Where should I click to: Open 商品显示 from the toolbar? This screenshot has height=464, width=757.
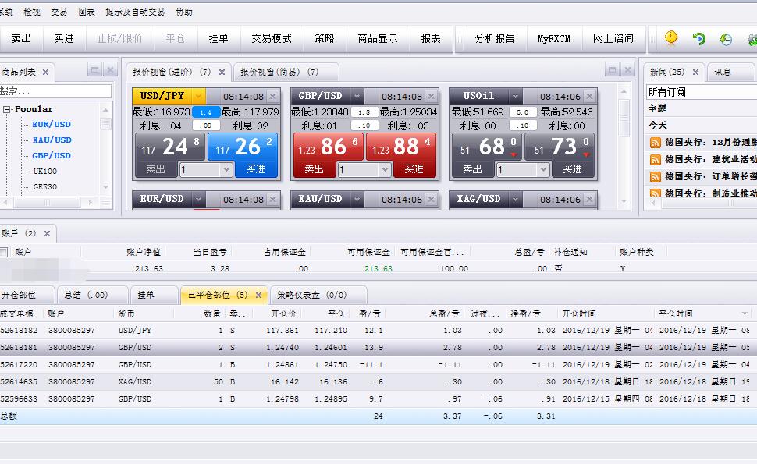coord(378,38)
